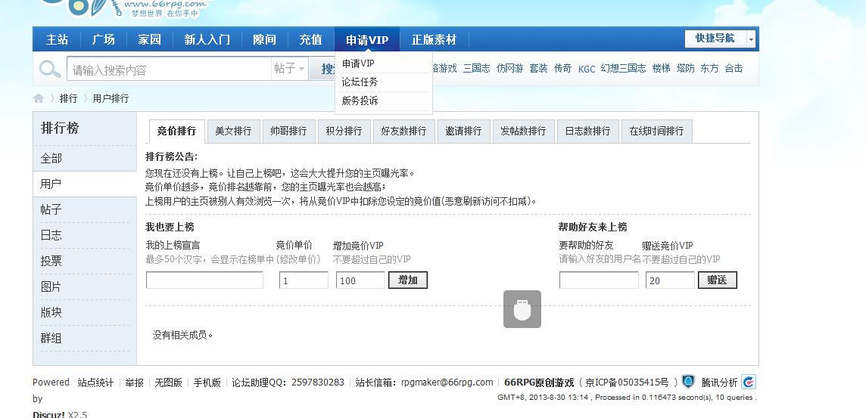Image resolution: width=866 pixels, height=418 pixels.
Task: Click the 用户排行 breadcrumb link
Action: pos(111,99)
